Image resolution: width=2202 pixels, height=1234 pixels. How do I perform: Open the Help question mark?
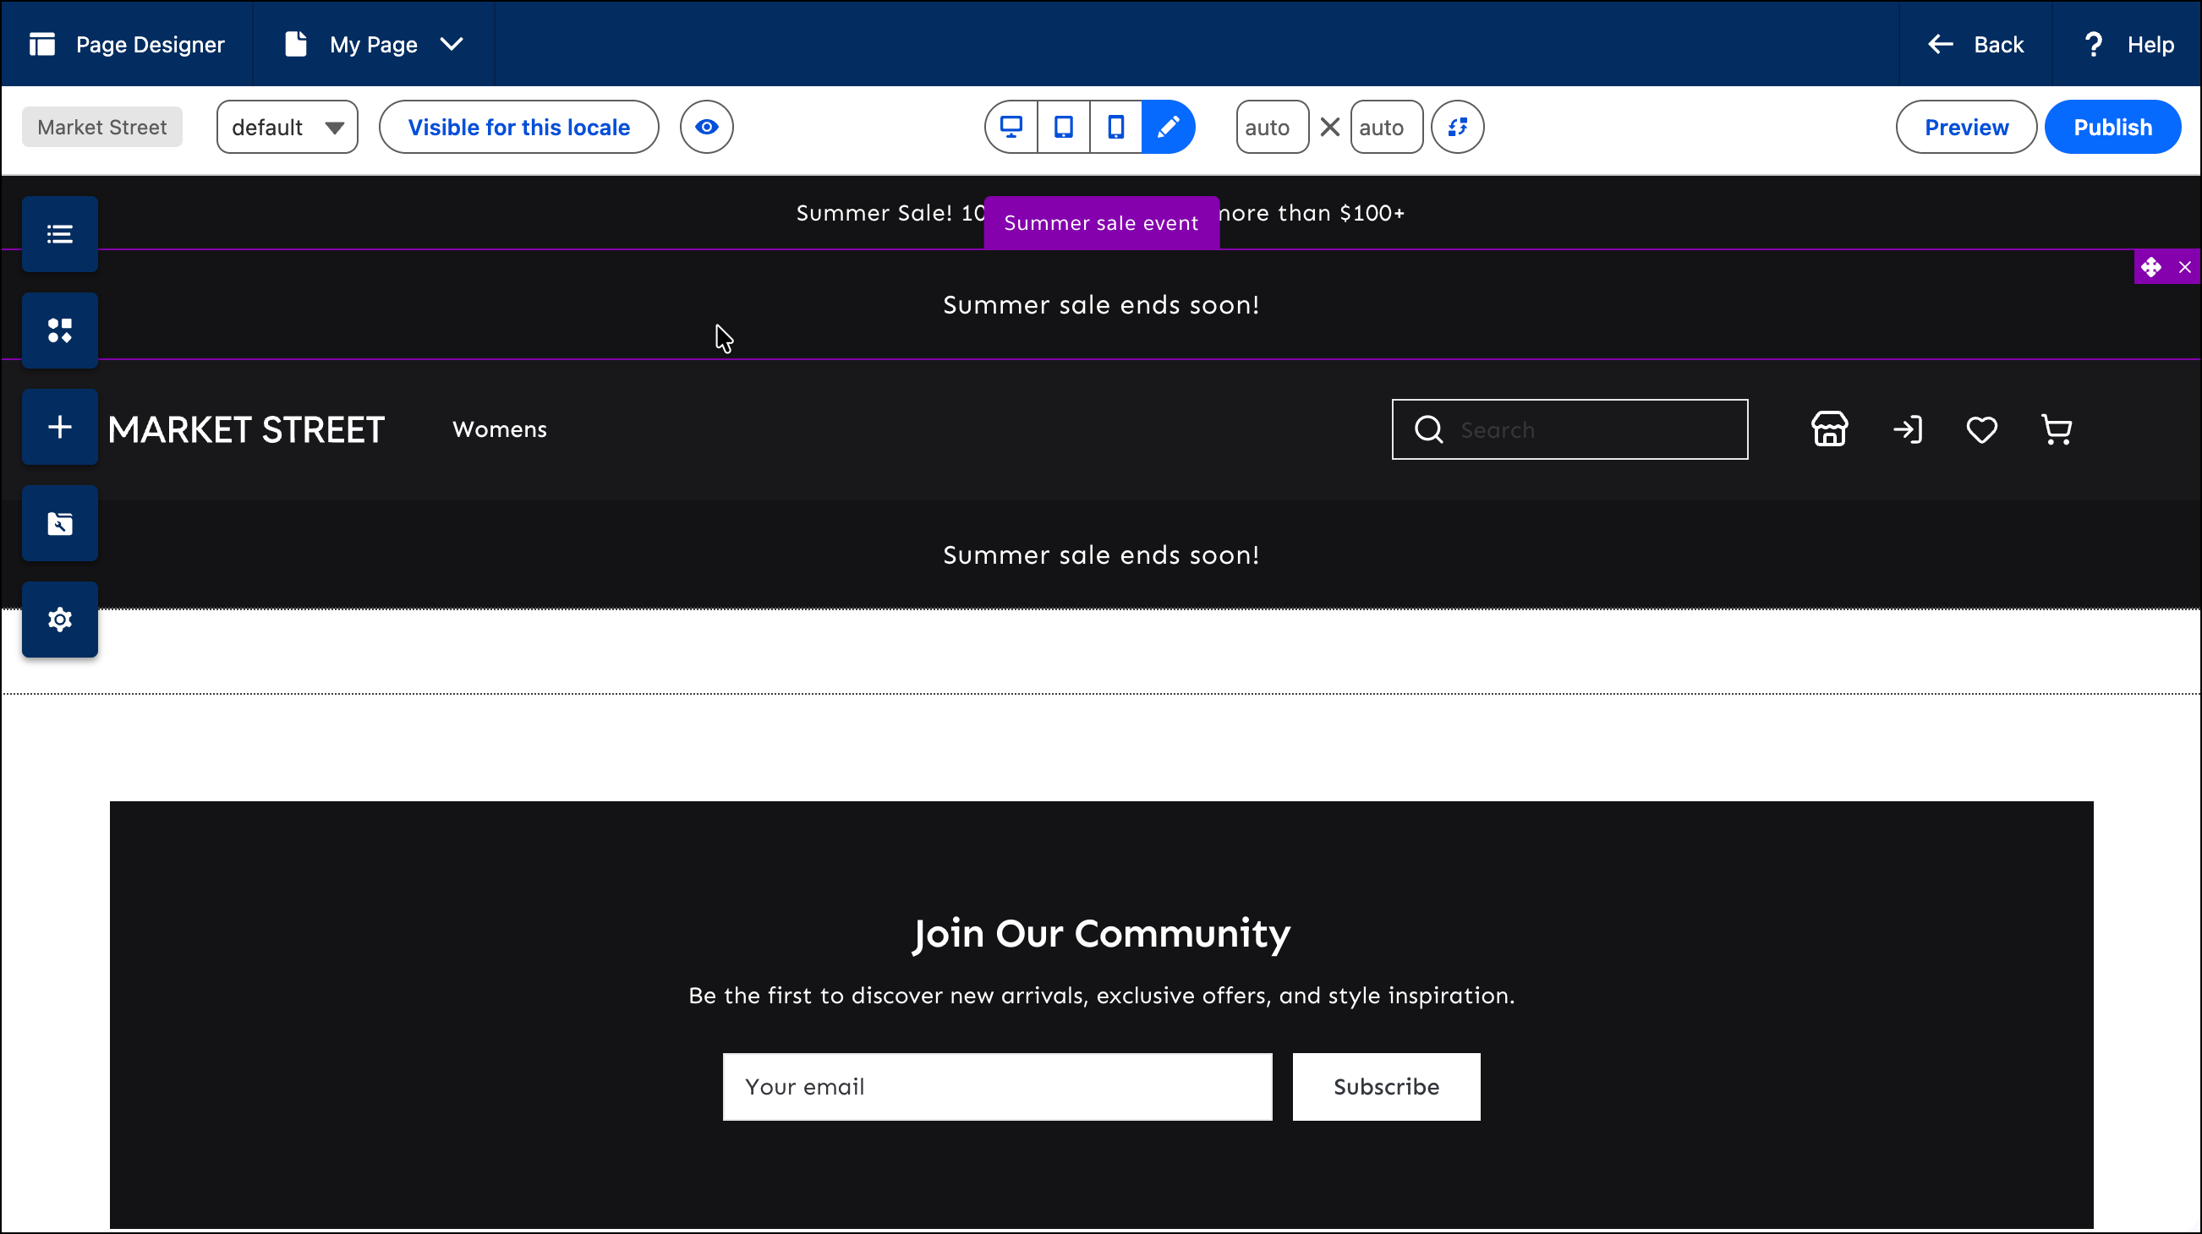coord(2093,45)
